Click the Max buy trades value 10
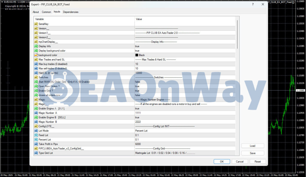 point(137,64)
